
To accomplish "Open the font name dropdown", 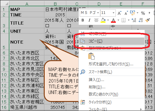I will 98,13.
